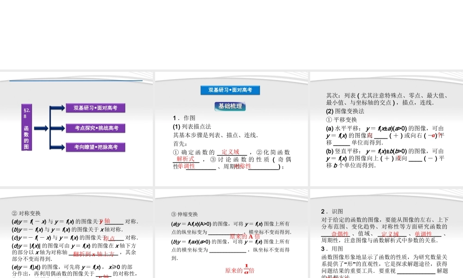The width and height of the screenshot is (463, 278).
Task: Select the red answer 原点
Action: click(x=109, y=238)
